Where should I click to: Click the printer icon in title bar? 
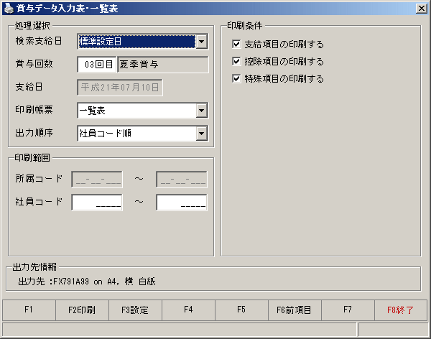pos(8,8)
